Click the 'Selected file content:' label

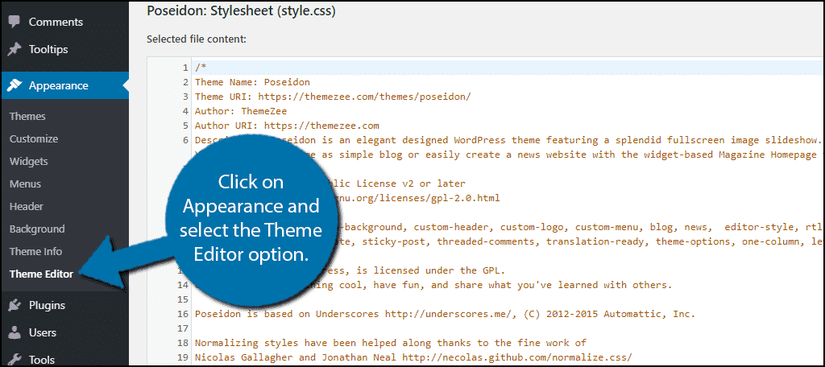coord(197,39)
